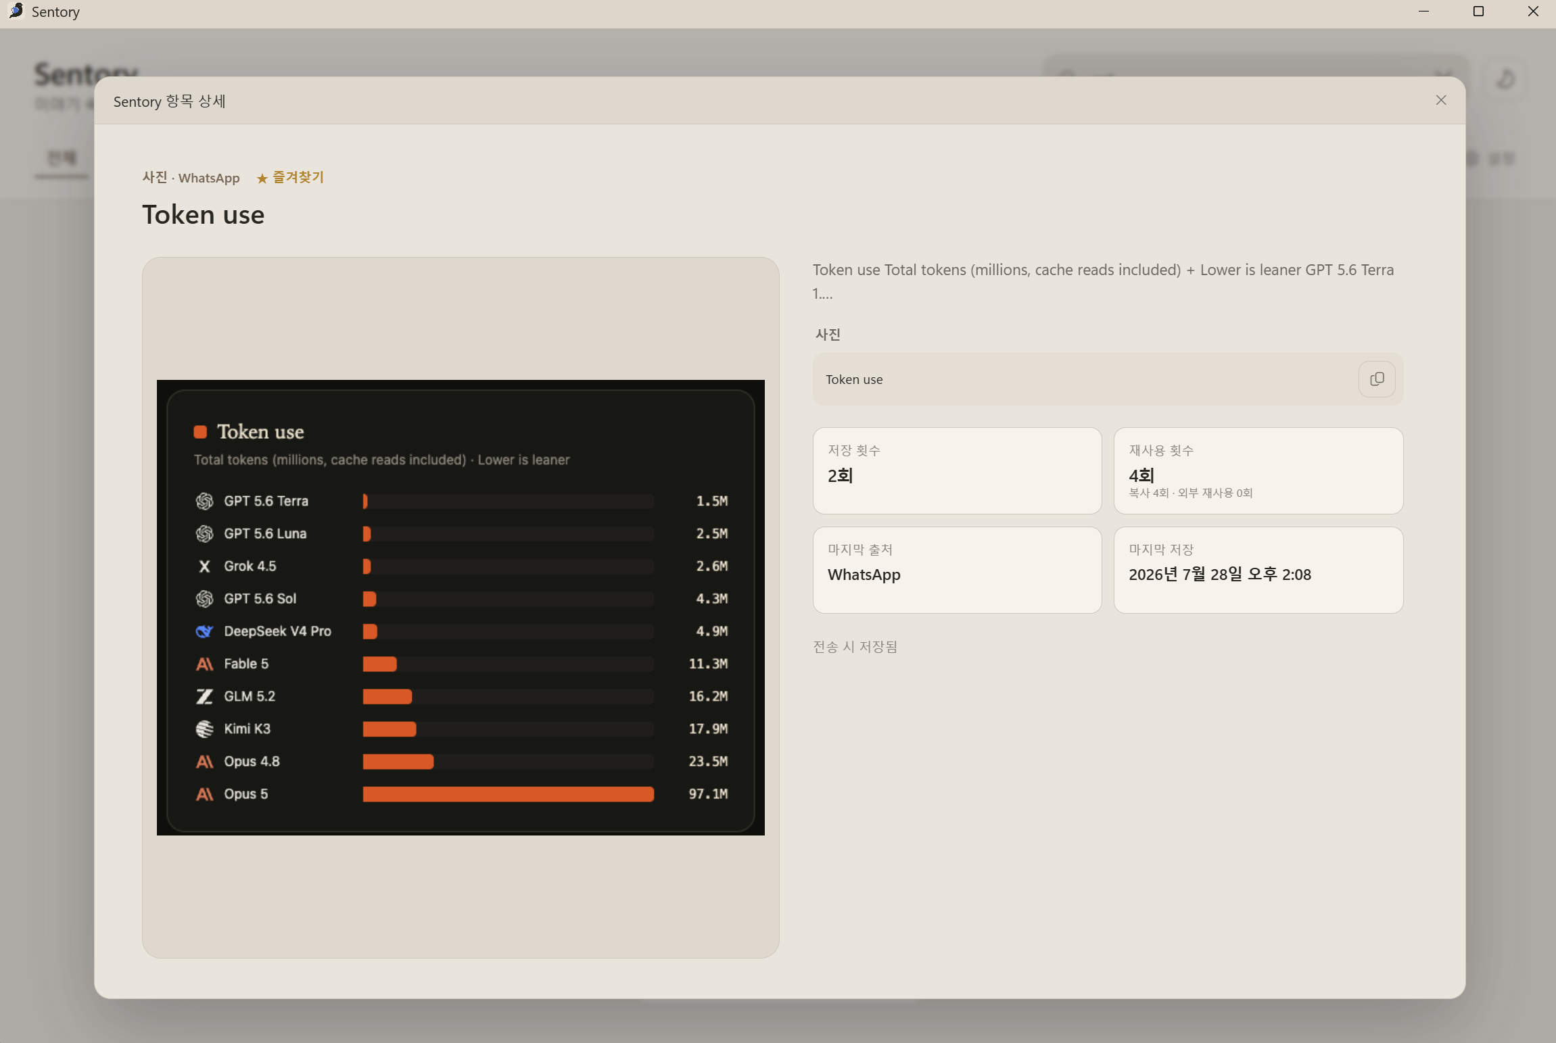Click the GLM 5.2 label in chart
Image resolution: width=1556 pixels, height=1043 pixels.
250,696
